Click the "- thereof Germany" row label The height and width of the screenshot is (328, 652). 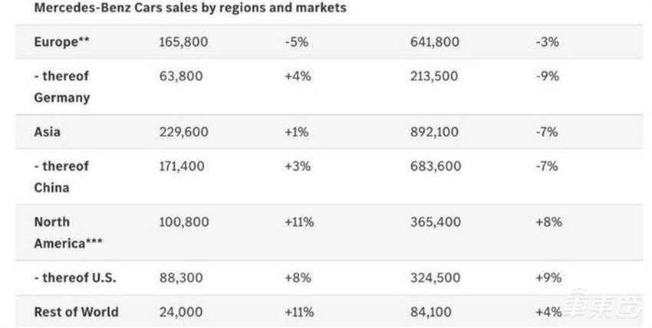(x=61, y=87)
